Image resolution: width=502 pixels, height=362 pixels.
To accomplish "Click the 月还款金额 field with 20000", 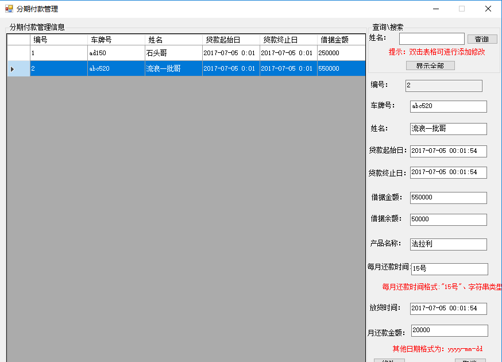I will (450, 330).
